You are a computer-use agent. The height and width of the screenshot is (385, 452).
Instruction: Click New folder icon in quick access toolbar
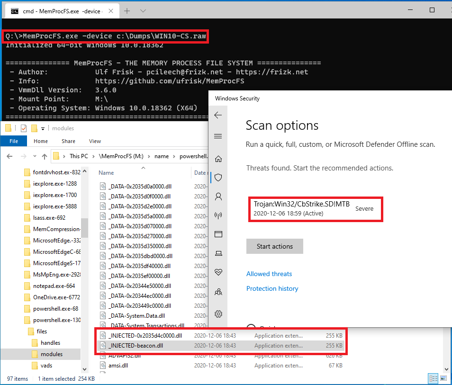tap(34, 128)
